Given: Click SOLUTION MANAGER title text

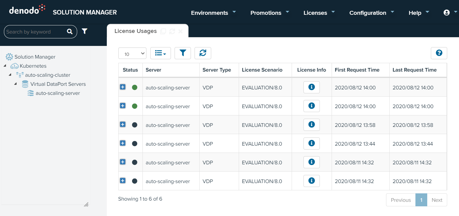Looking at the screenshot, I should point(85,12).
